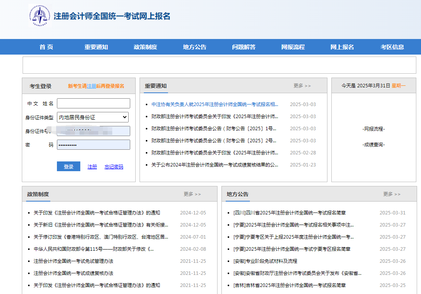Click the blue 登录 button
This screenshot has height=294, width=421.
[x=68, y=166]
